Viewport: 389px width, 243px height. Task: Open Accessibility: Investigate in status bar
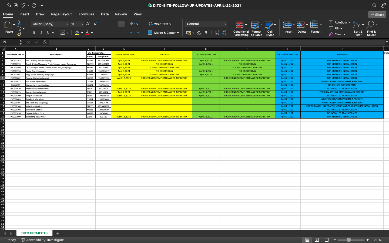click(42, 240)
